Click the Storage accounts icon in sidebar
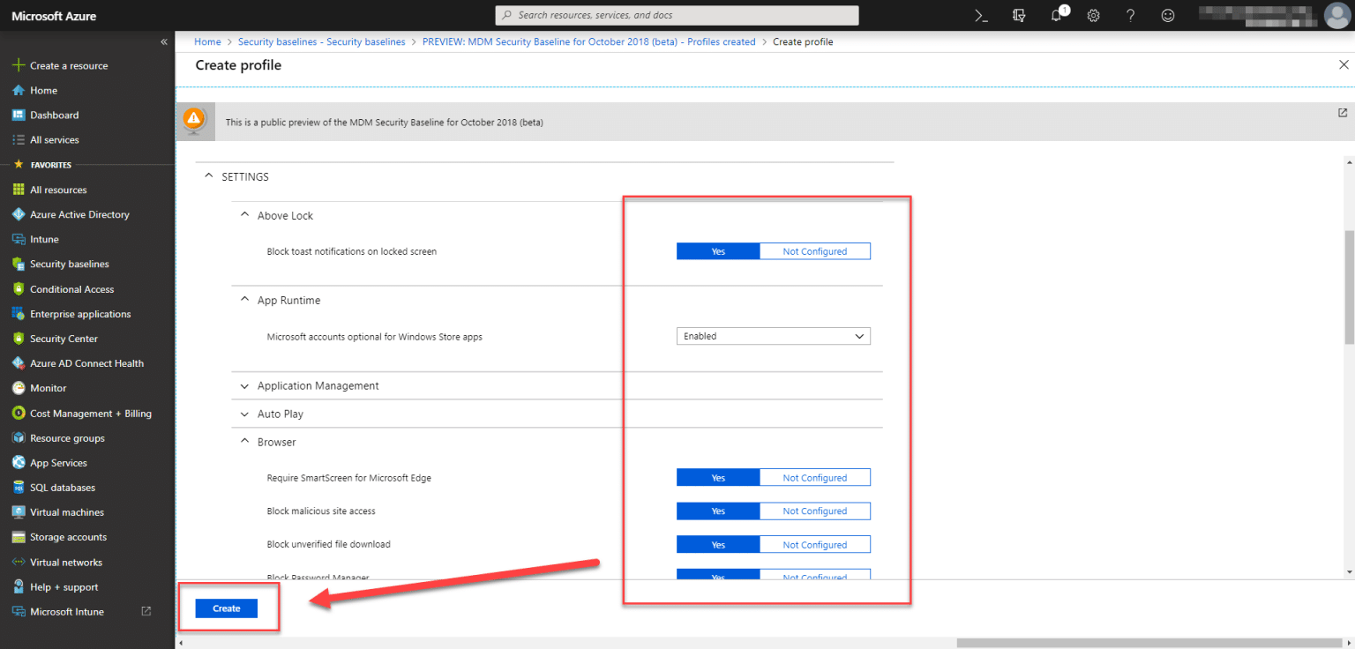Viewport: 1355px width, 649px height. (18, 537)
